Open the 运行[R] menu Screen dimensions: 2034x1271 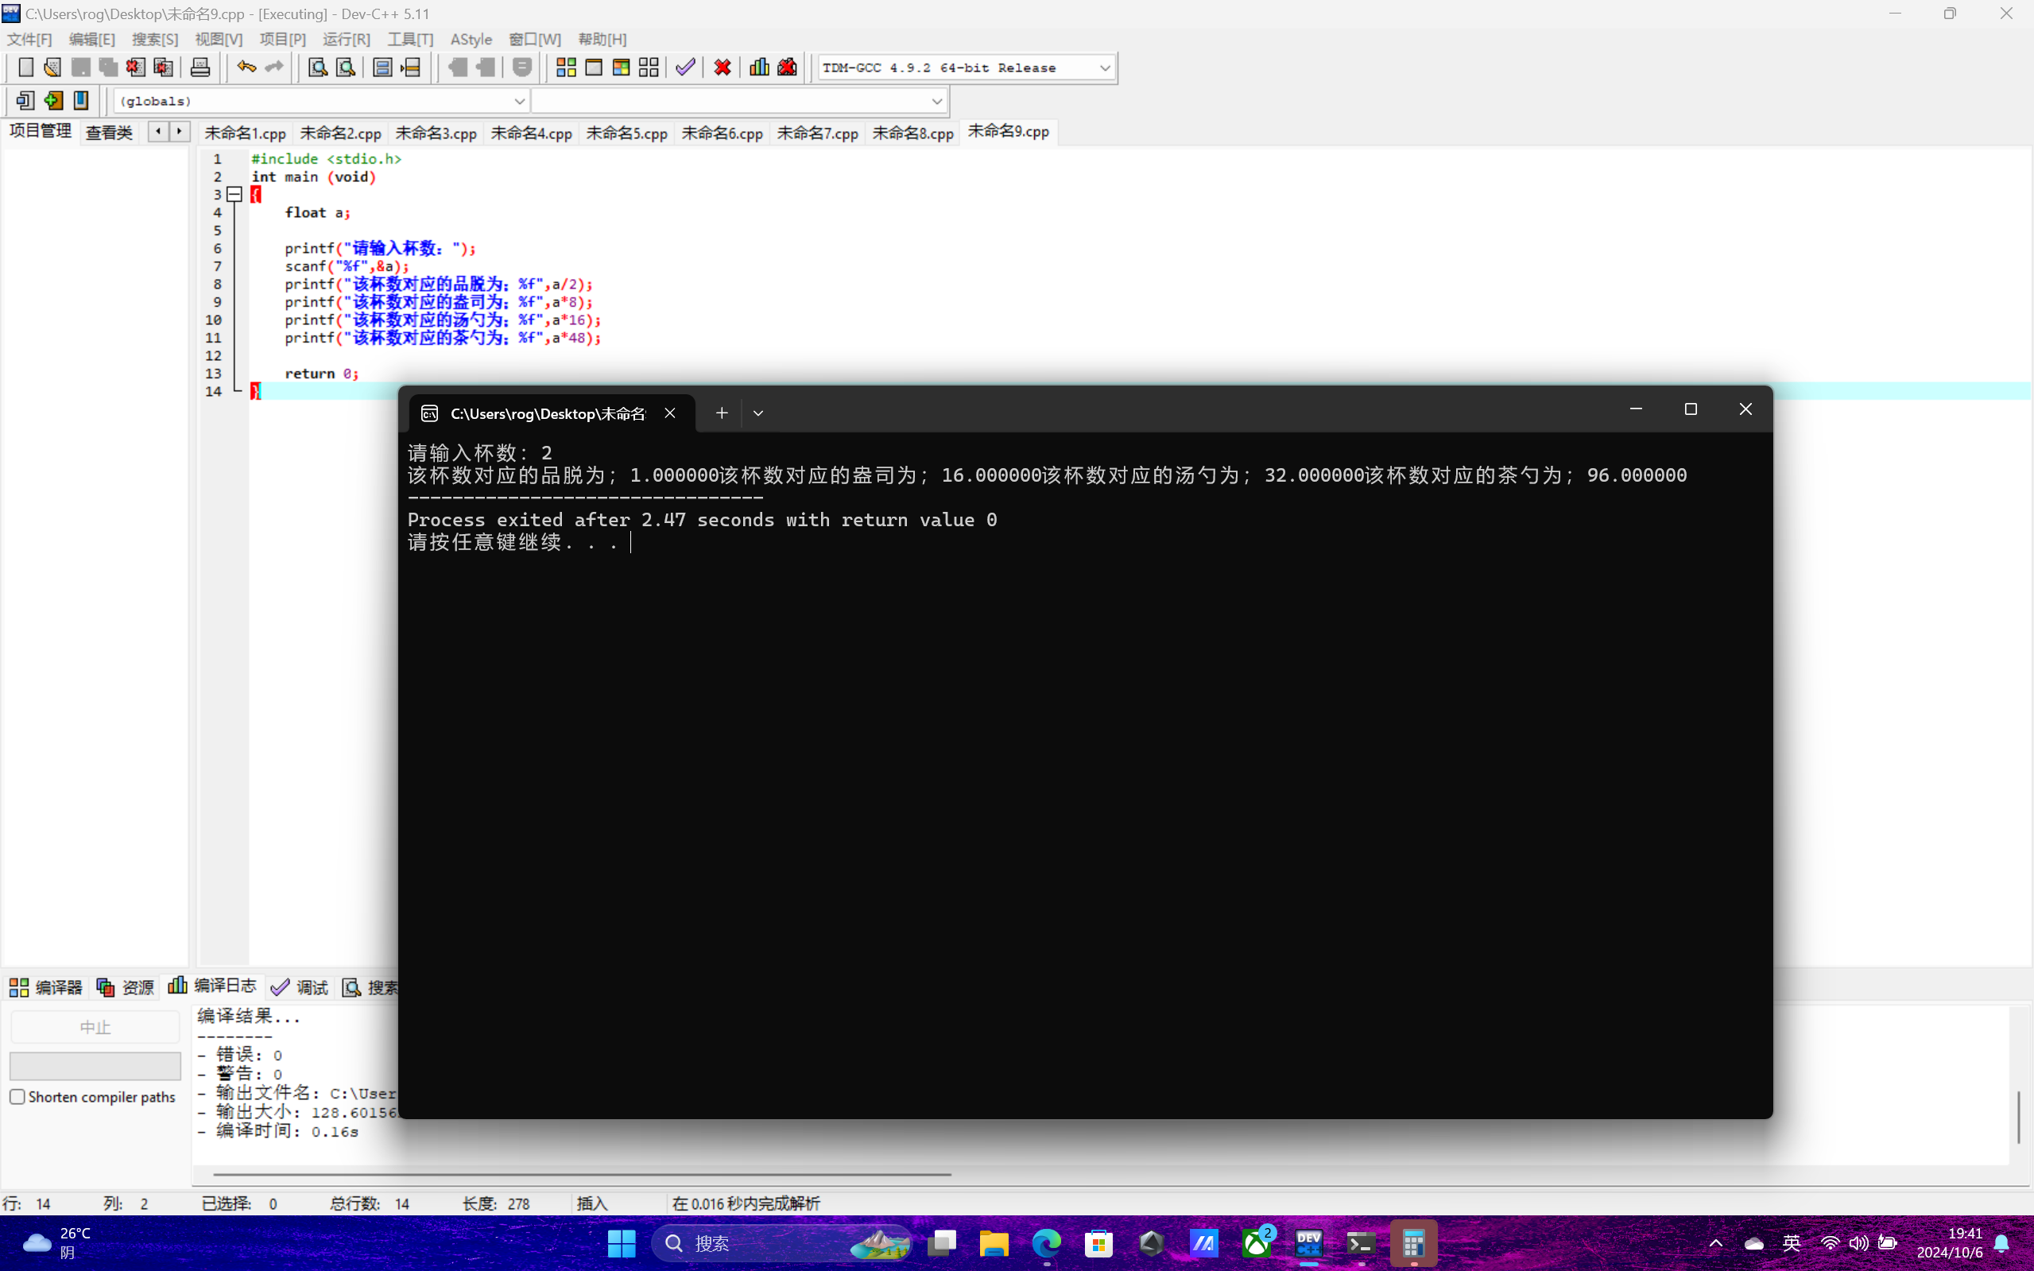point(347,39)
